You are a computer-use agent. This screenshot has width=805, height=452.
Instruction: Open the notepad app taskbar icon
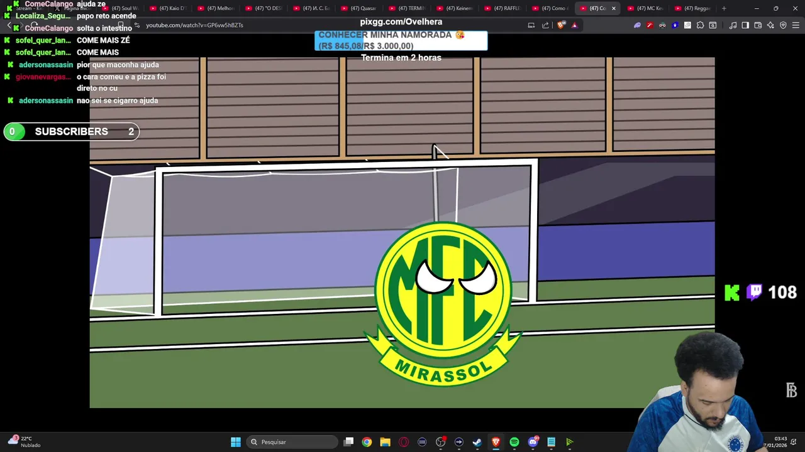click(x=552, y=442)
